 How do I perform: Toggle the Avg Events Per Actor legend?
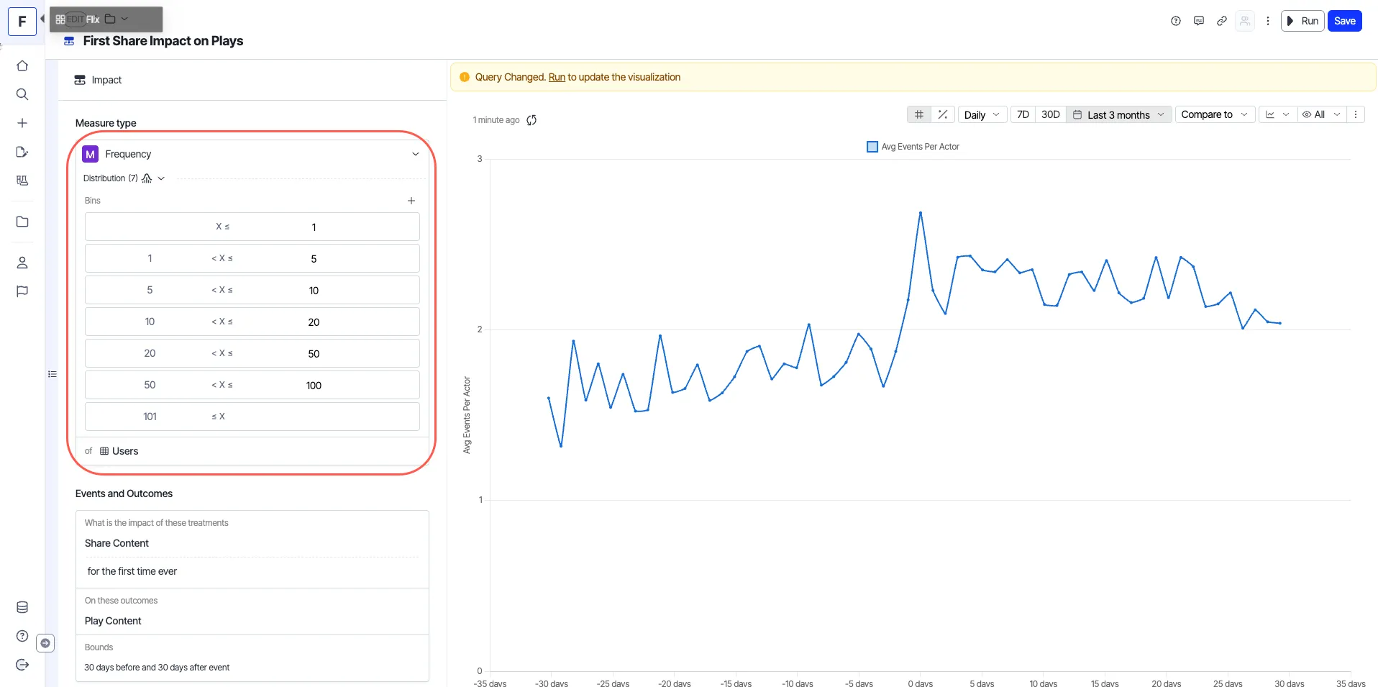pyautogui.click(x=913, y=147)
